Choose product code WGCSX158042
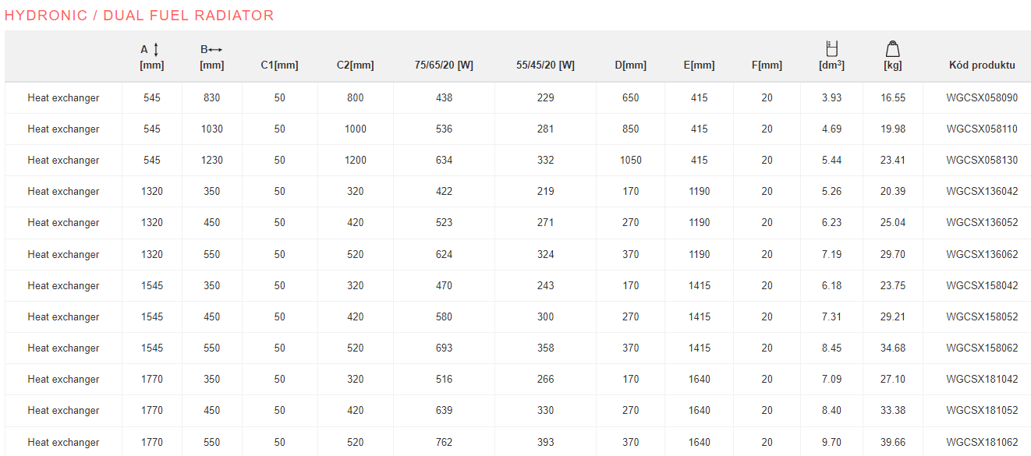 pos(982,286)
